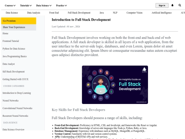Go to Data Analyst sidebar link
The image size is (185, 139).
click(x=9, y=64)
